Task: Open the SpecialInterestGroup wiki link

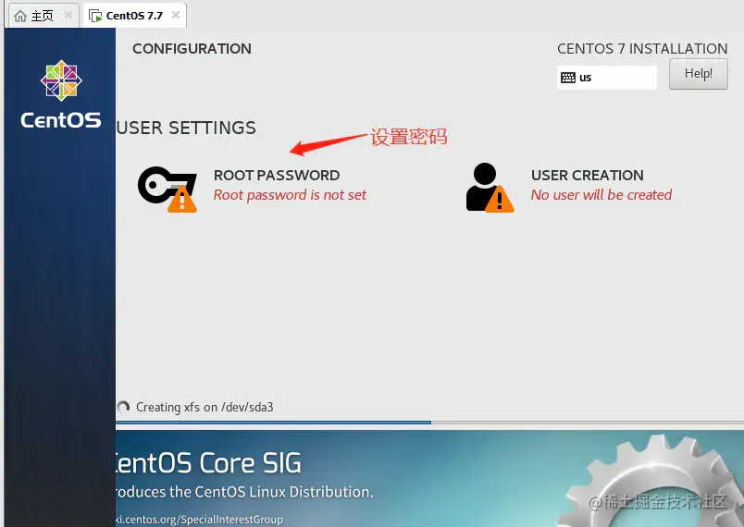Action: click(x=199, y=520)
